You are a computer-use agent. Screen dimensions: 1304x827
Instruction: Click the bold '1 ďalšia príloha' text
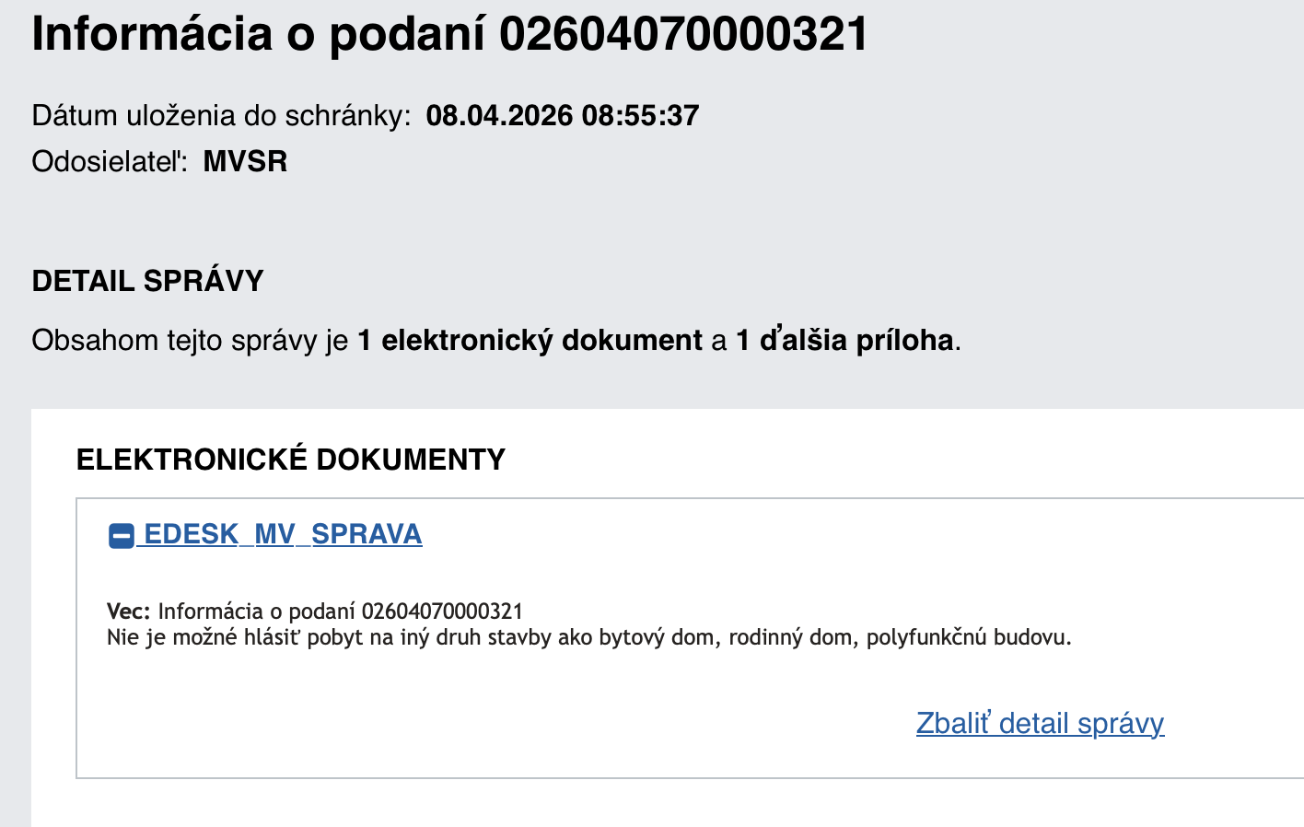[844, 341]
